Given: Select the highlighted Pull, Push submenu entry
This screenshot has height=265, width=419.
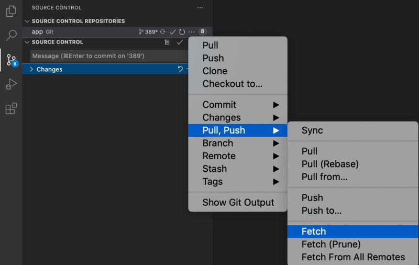Looking at the screenshot, I should click(238, 130).
